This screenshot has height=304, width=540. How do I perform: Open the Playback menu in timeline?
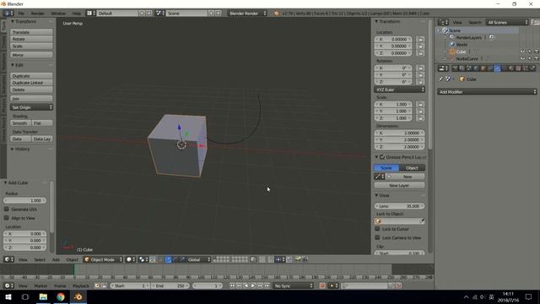point(81,285)
